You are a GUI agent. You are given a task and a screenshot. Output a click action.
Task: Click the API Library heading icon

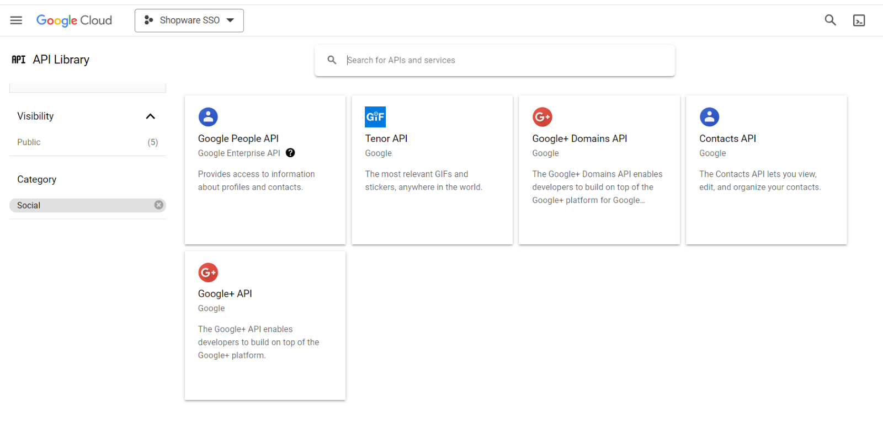(19, 60)
